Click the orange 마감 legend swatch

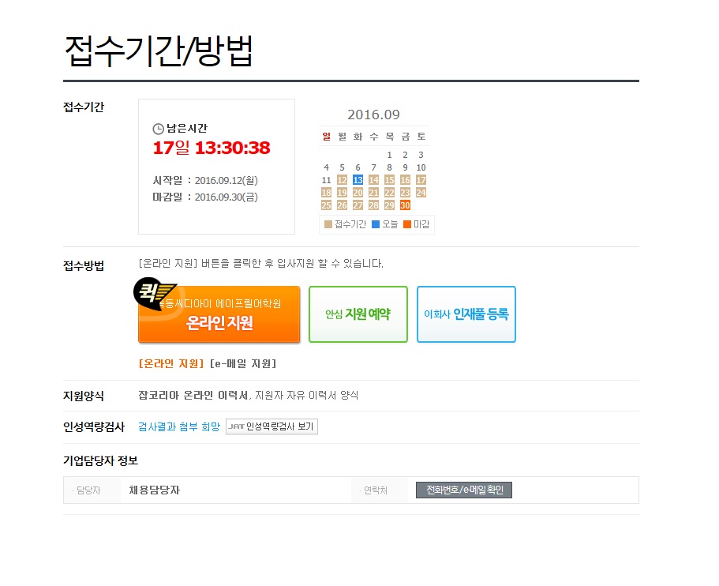(407, 224)
